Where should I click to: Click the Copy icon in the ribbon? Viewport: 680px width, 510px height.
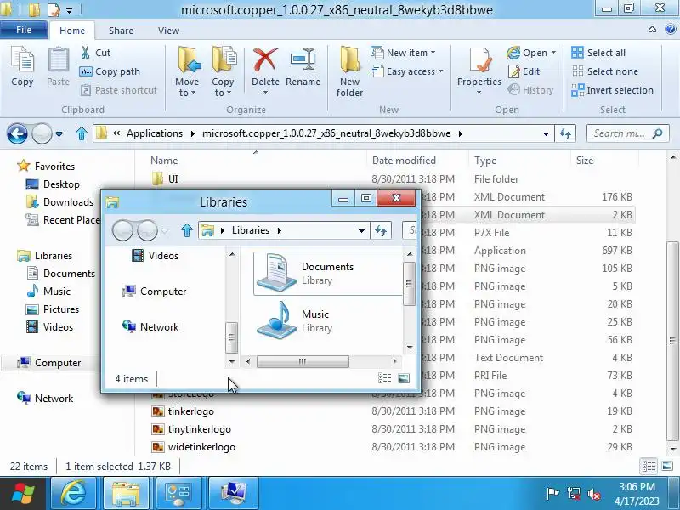click(x=22, y=59)
